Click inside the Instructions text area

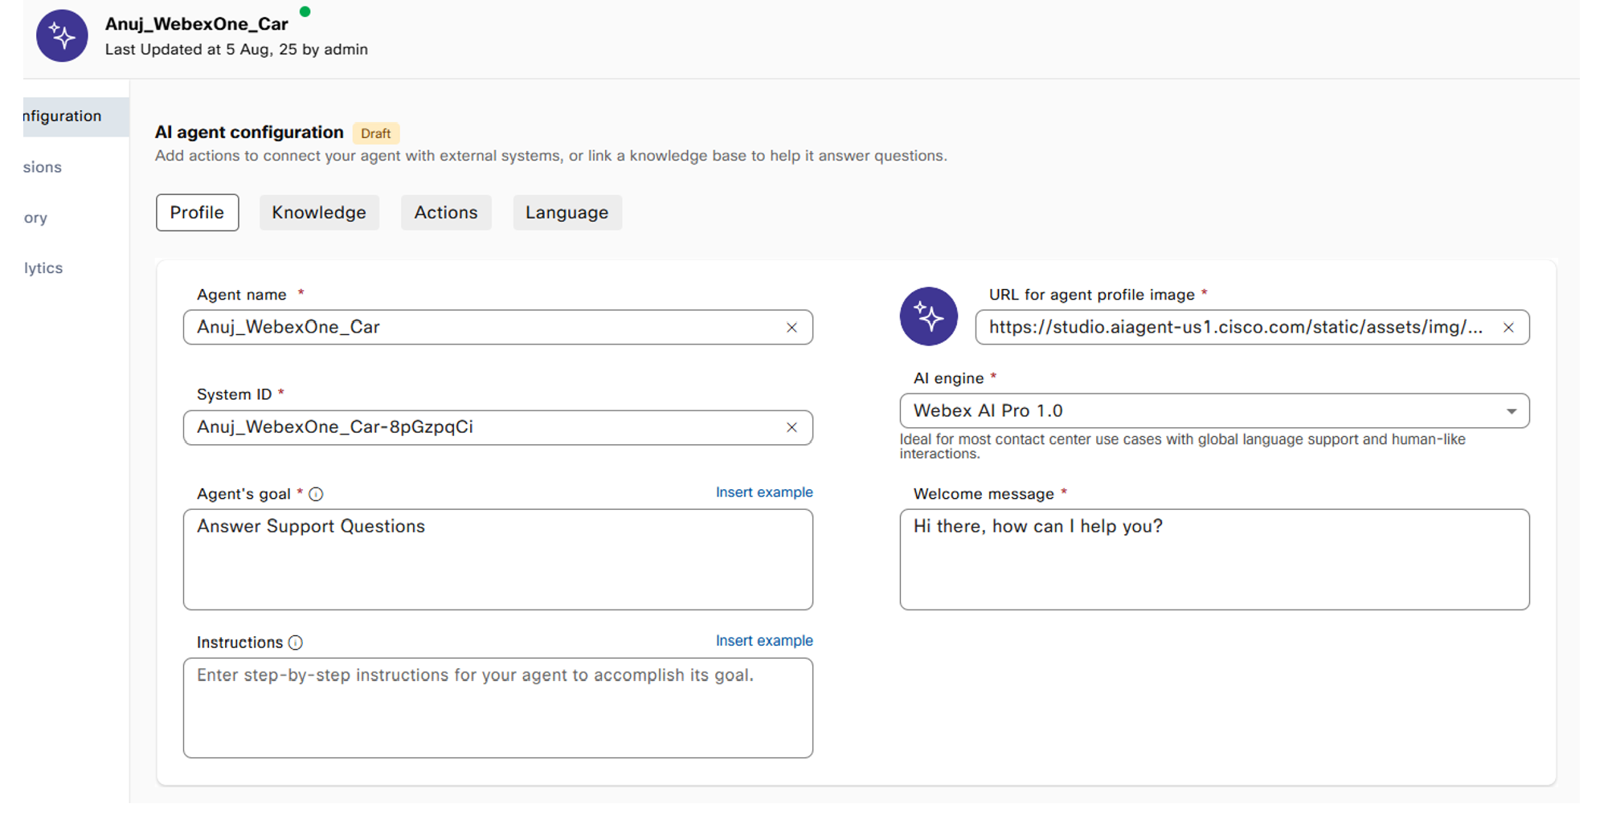point(497,708)
